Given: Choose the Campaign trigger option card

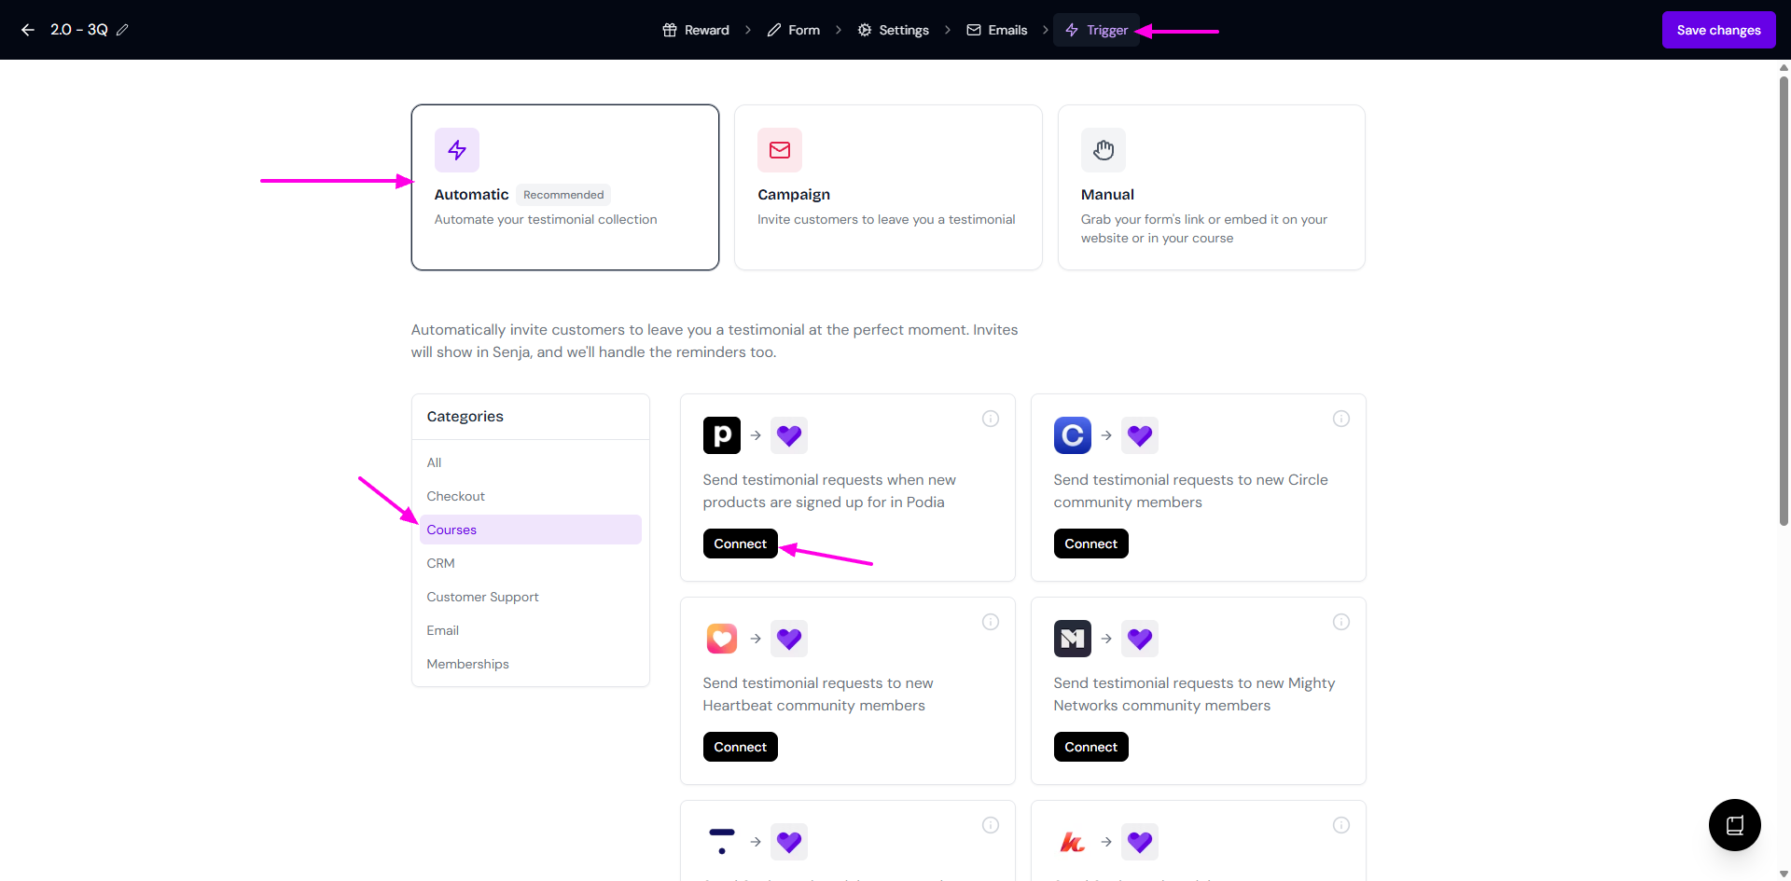Looking at the screenshot, I should (x=887, y=187).
